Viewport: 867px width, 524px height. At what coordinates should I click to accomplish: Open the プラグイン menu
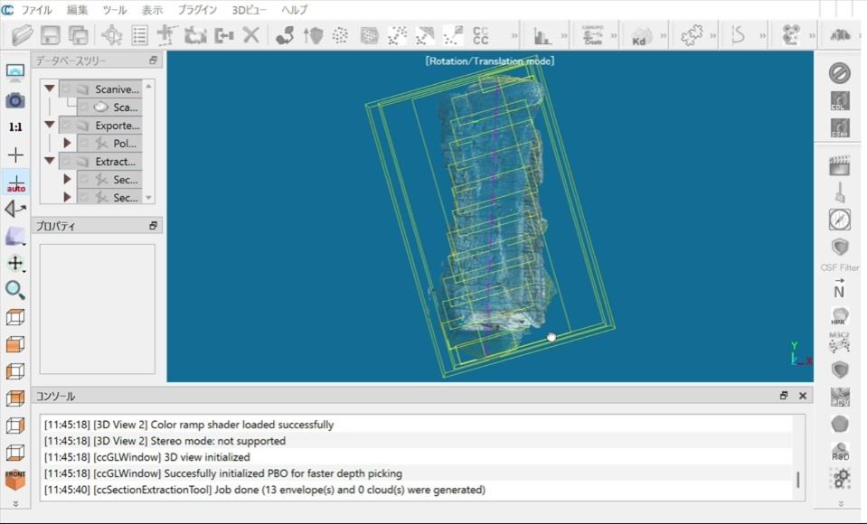197,10
